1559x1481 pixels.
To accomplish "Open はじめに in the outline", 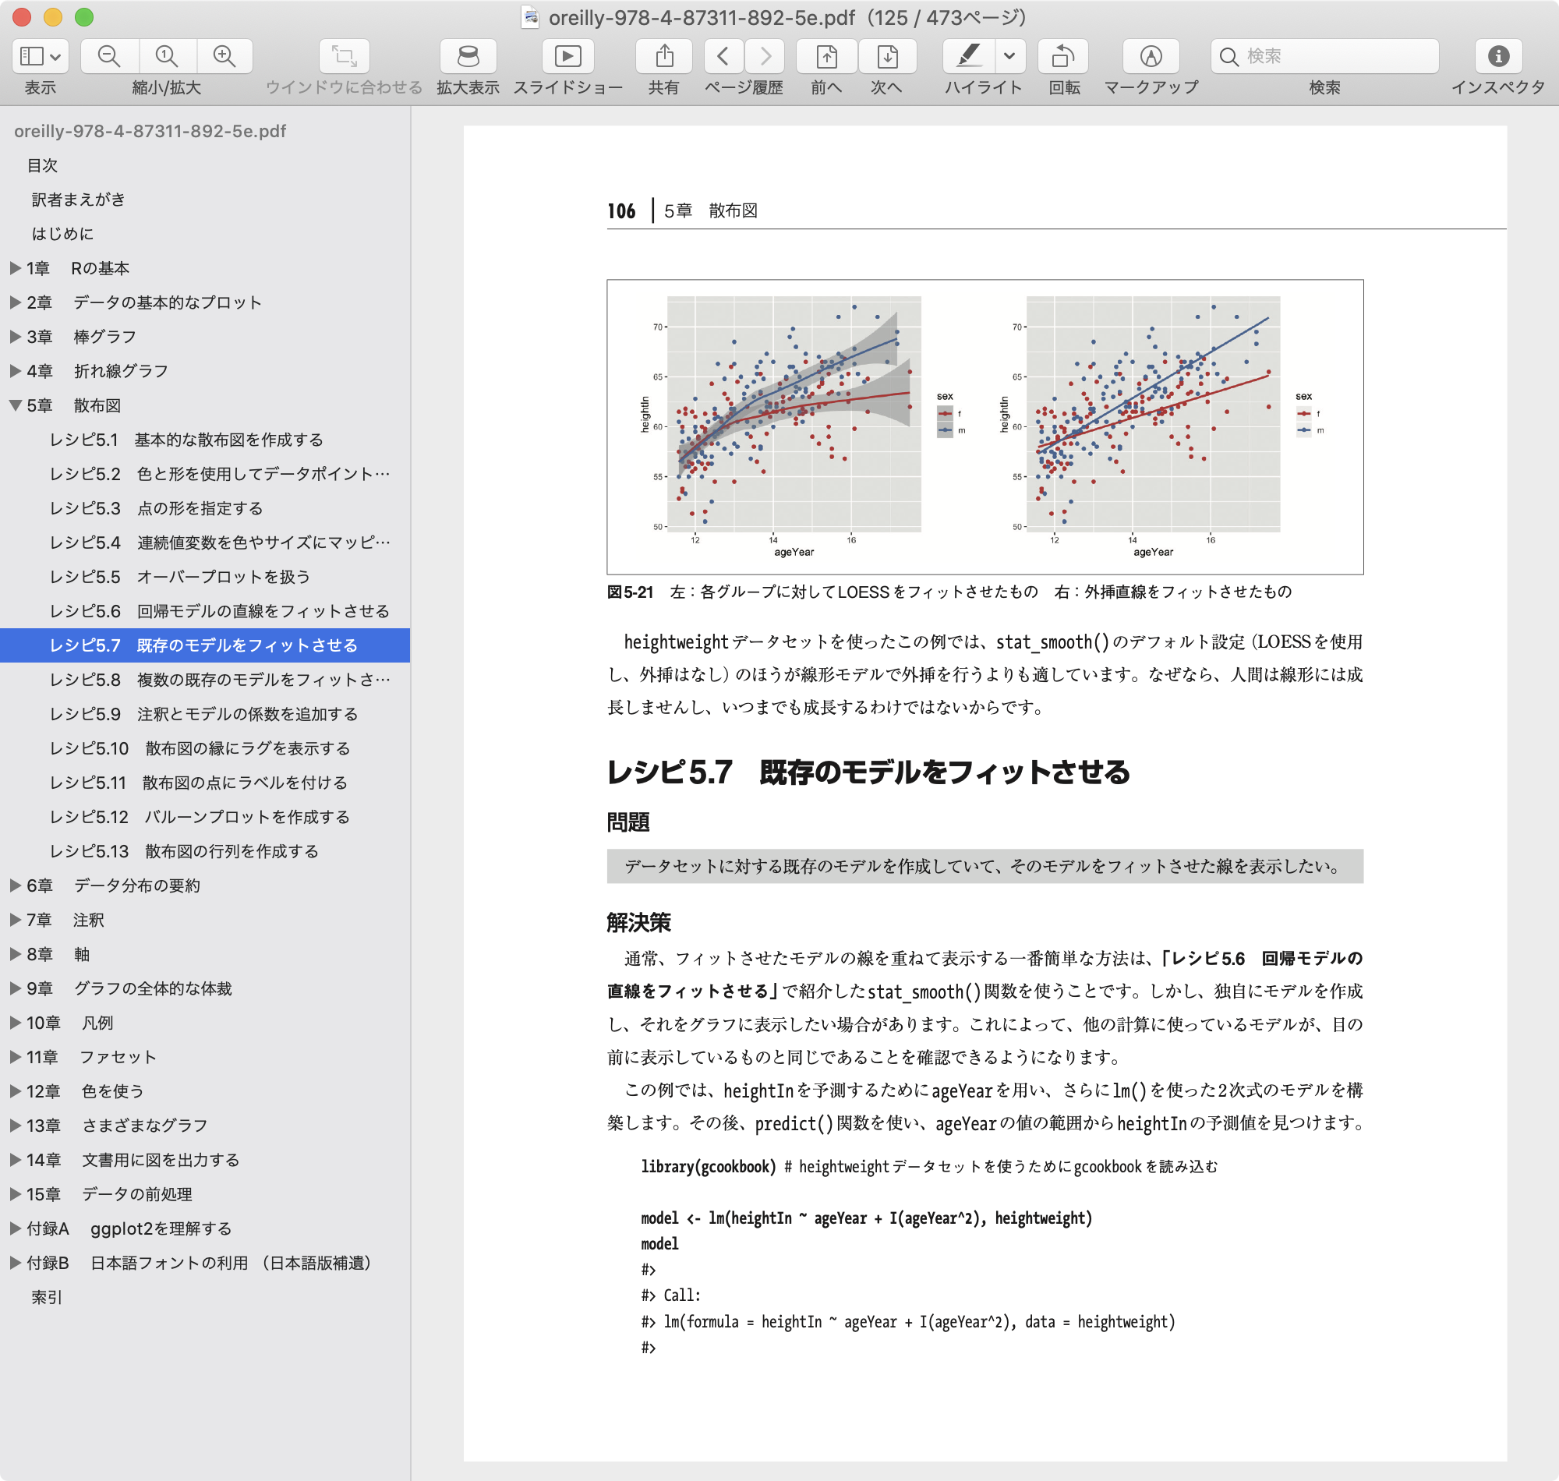I will 62,234.
